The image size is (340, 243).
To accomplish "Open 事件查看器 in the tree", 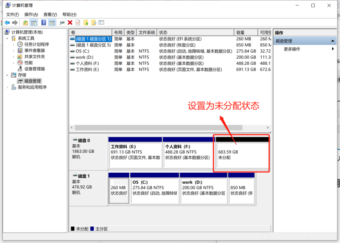I will pyautogui.click(x=34, y=50).
